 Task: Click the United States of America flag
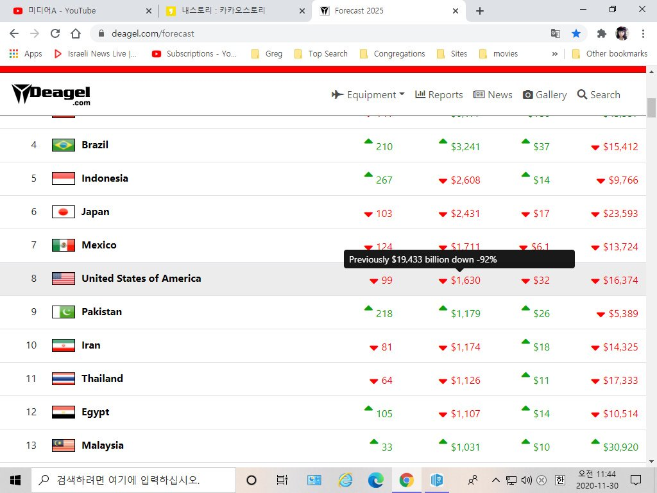(x=64, y=279)
